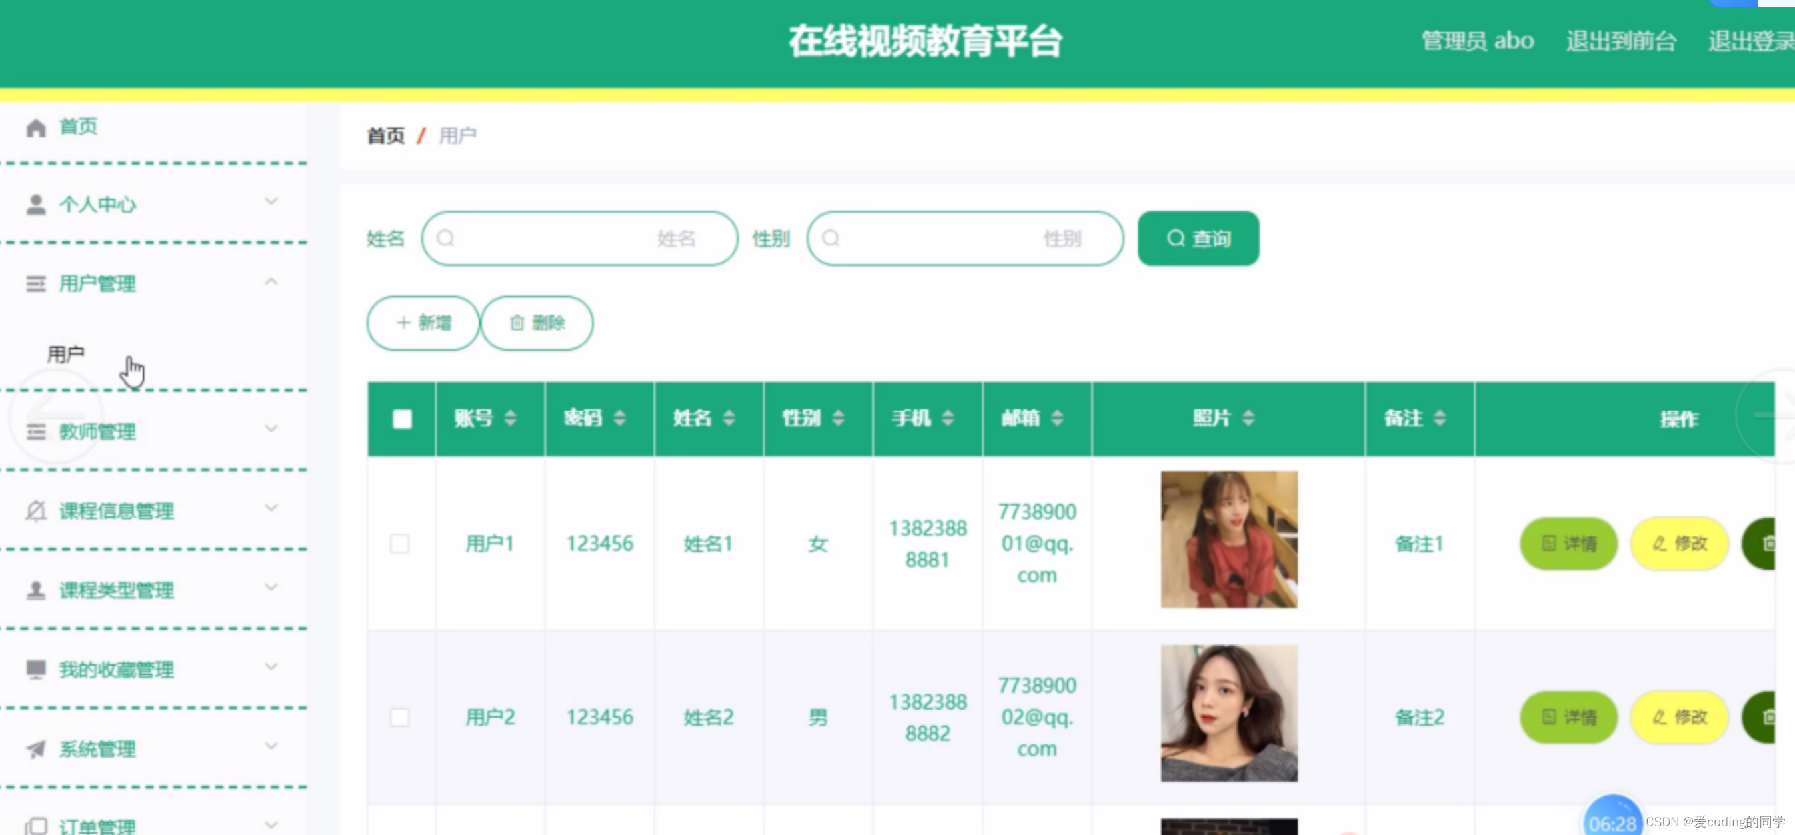This screenshot has height=835, width=1795.
Task: Check the checkbox for row 用户2
Action: click(x=400, y=716)
